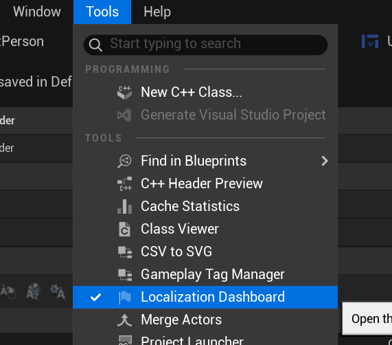
Task: Click the search magnifier icon in menu
Action: 95,45
